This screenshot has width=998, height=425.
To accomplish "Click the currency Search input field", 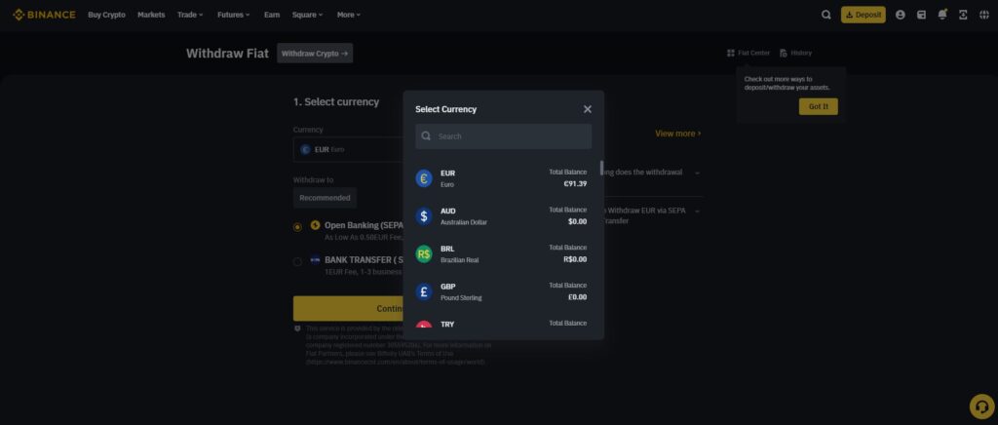I will [504, 136].
